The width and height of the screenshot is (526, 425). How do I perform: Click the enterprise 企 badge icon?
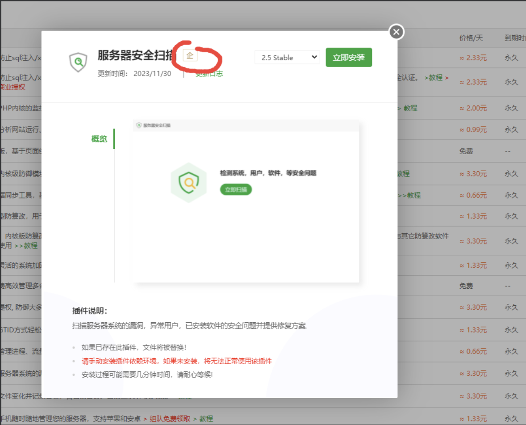pyautogui.click(x=190, y=56)
